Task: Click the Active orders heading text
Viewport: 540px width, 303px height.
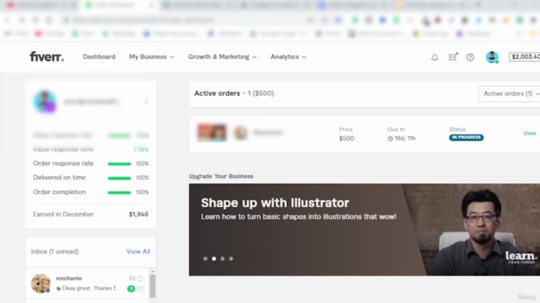Action: [x=217, y=93]
